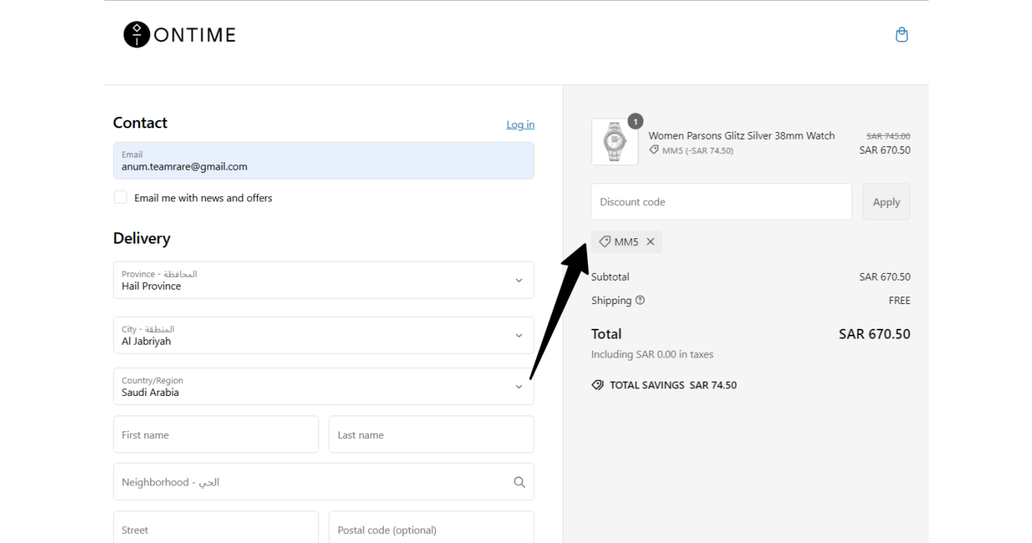The height and width of the screenshot is (543, 1032).
Task: Click the Including SAR 0.00 in taxes text
Action: click(x=652, y=354)
